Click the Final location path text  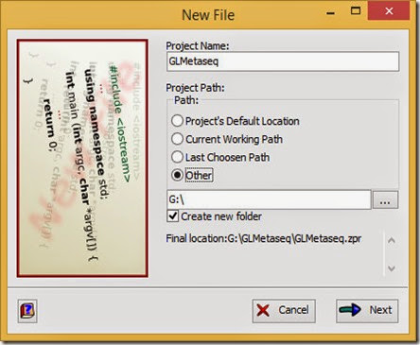pyautogui.click(x=264, y=238)
